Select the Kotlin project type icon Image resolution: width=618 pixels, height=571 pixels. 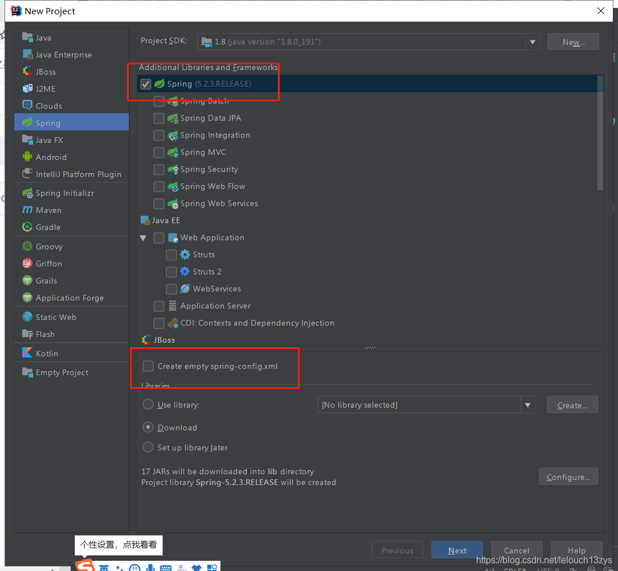[28, 353]
